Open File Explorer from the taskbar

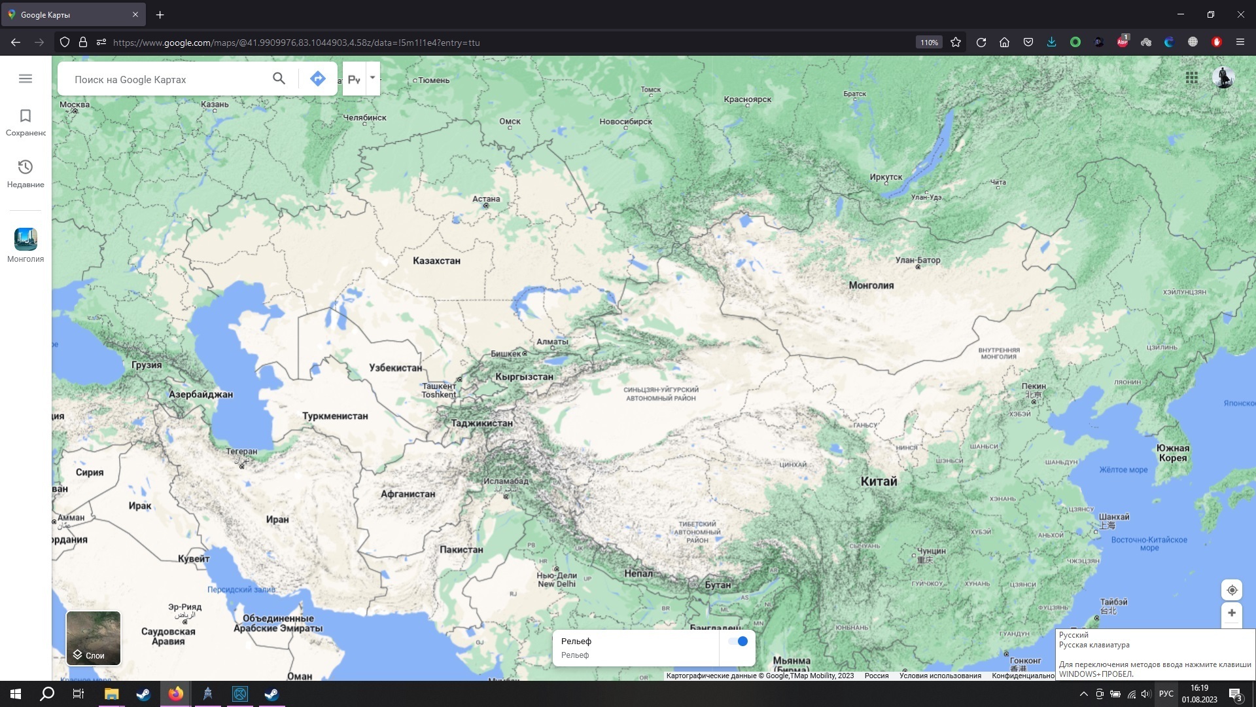(x=111, y=694)
